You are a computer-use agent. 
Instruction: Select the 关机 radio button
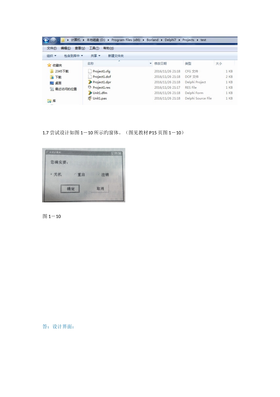coord(51,174)
